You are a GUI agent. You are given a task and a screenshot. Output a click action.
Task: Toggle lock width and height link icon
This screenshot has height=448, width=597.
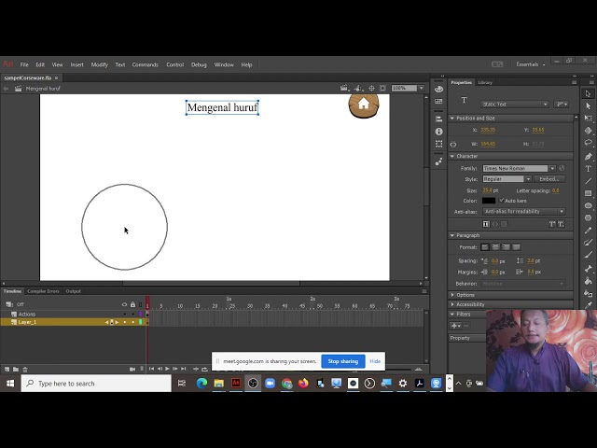click(453, 145)
